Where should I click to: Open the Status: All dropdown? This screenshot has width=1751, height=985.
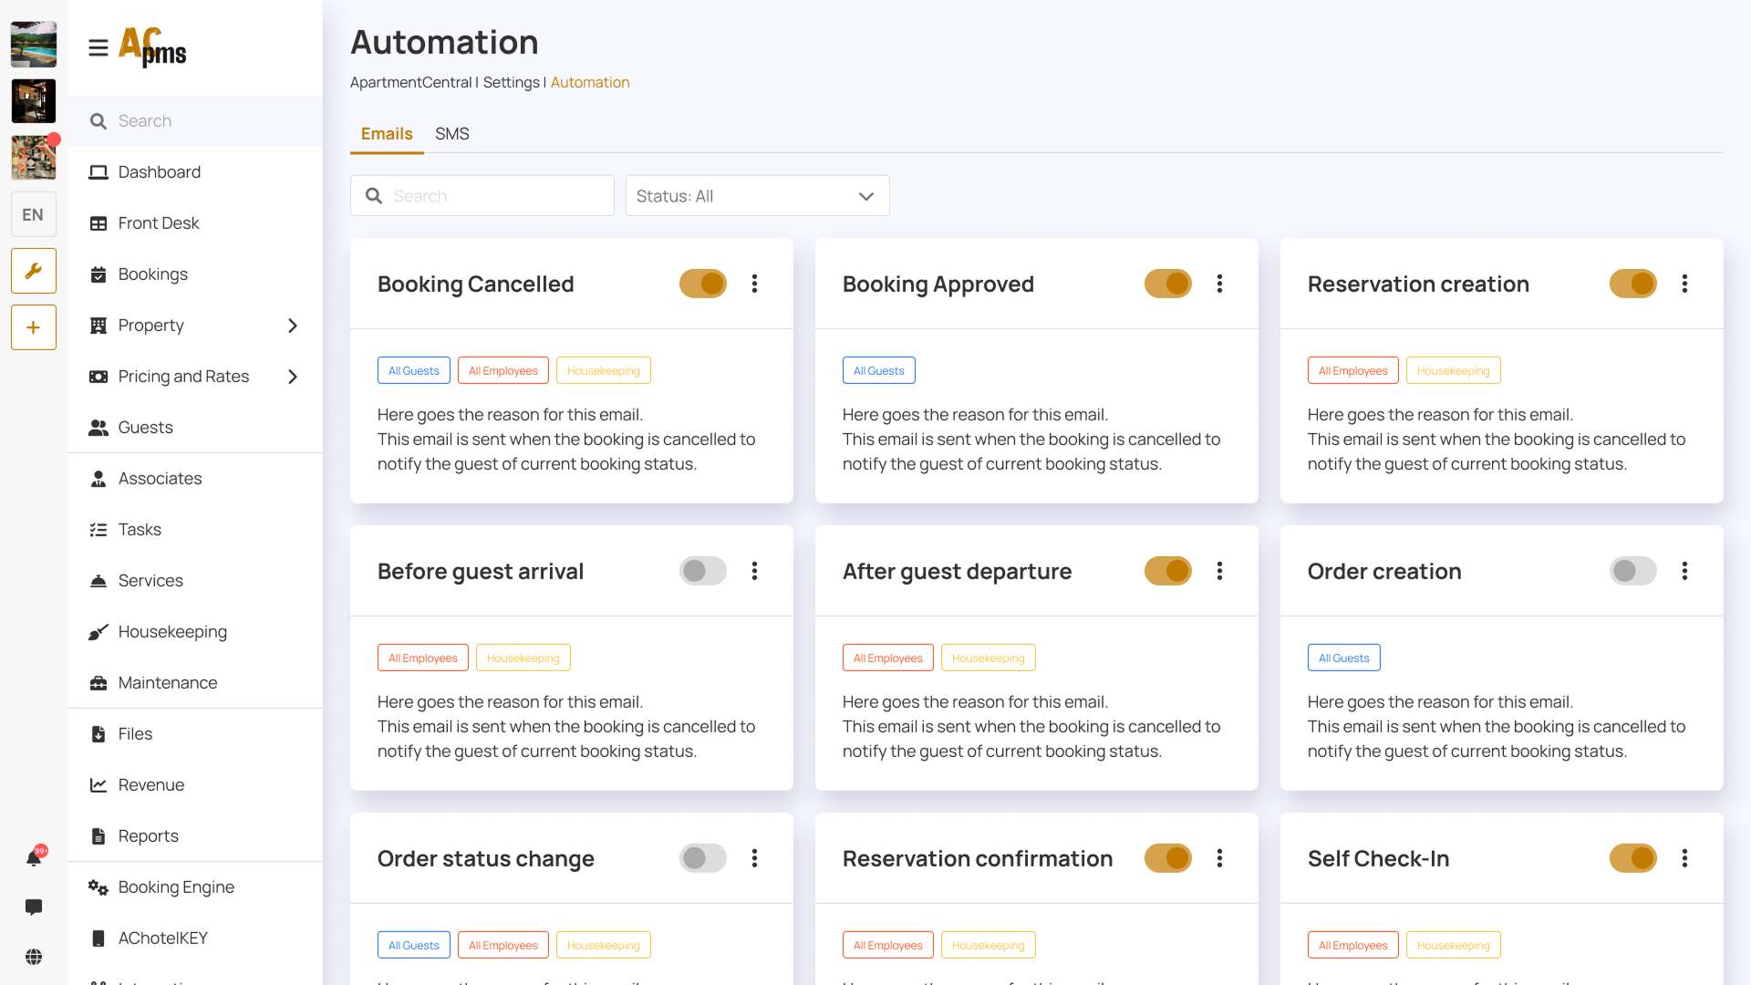point(757,196)
